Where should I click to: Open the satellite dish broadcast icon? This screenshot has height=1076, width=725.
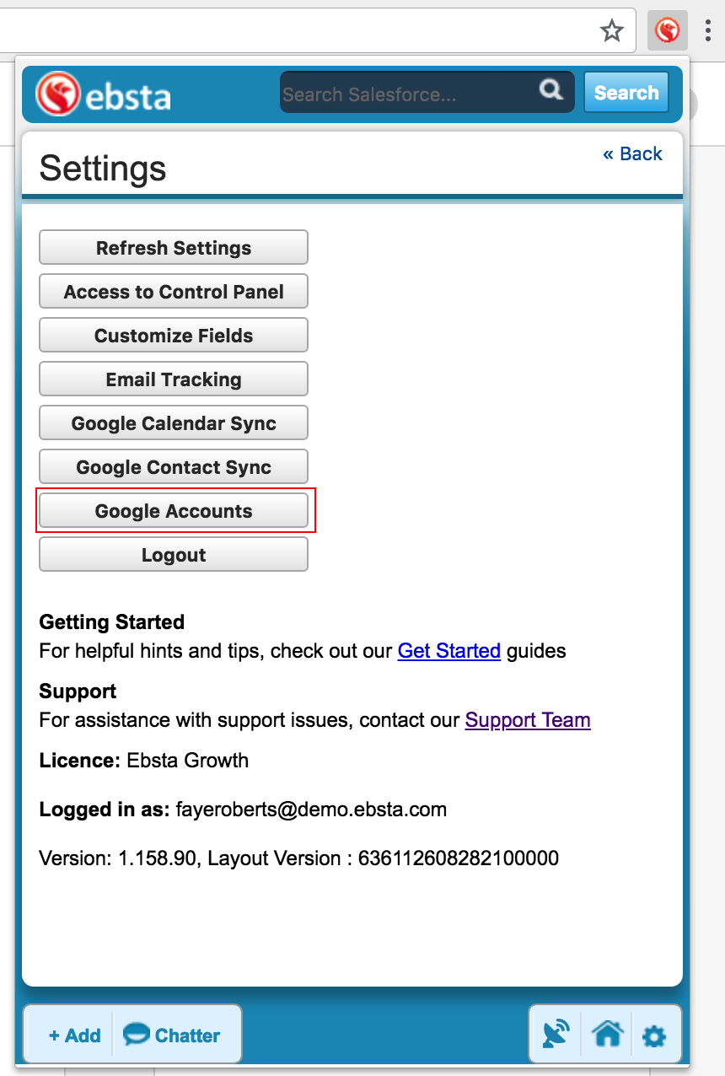[556, 1034]
